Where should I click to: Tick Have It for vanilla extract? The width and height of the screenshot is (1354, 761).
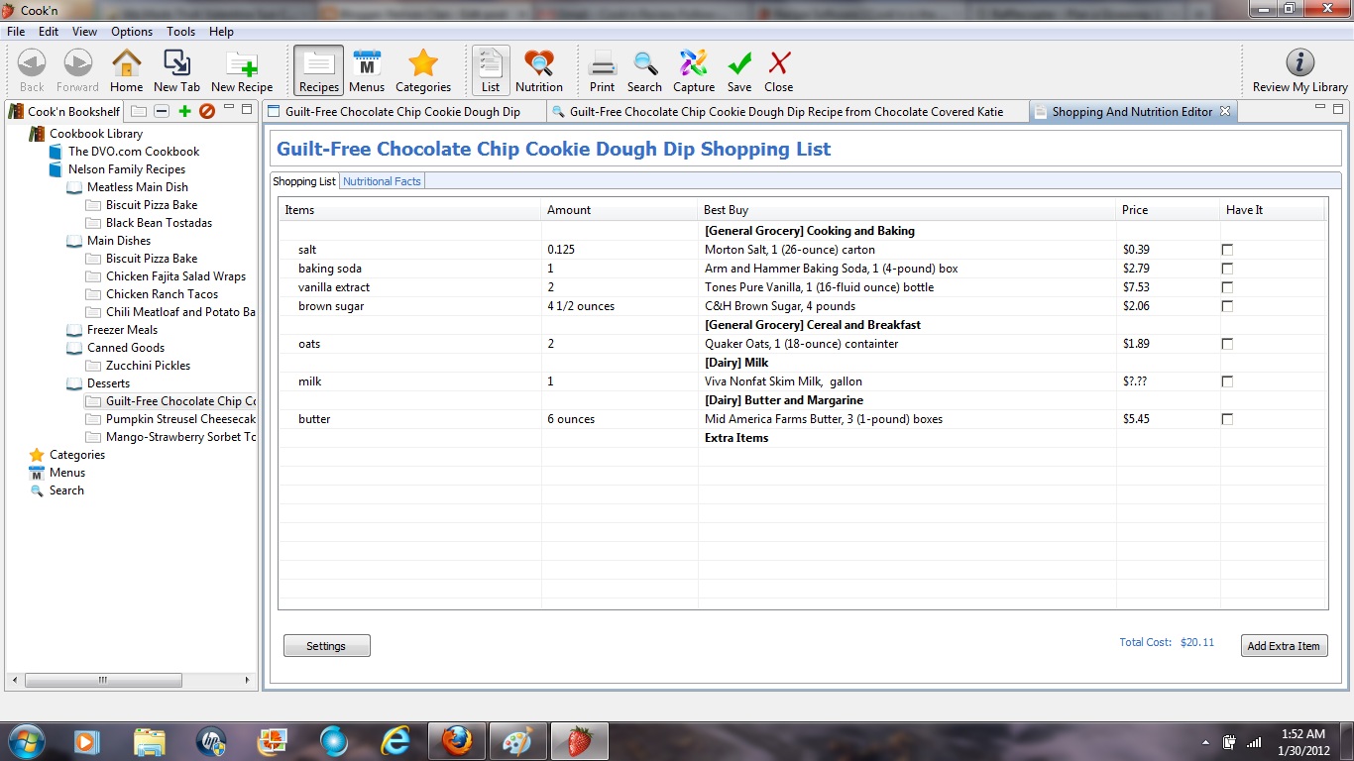(x=1227, y=287)
